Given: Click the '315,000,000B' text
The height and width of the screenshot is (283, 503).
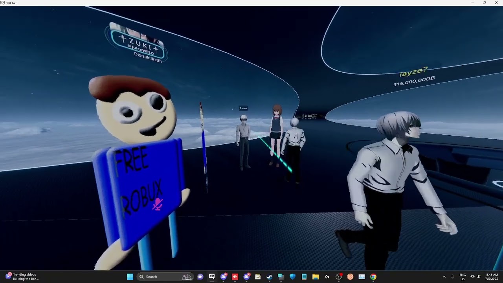Looking at the screenshot, I should (x=414, y=81).
